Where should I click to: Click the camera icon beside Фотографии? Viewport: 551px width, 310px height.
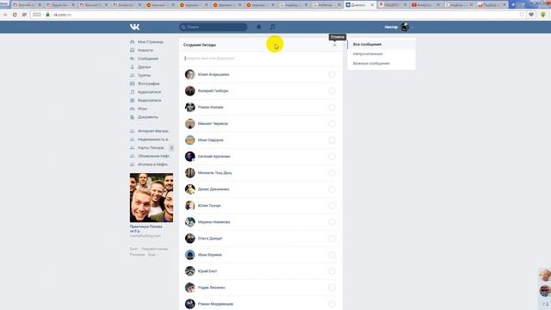[x=132, y=84]
